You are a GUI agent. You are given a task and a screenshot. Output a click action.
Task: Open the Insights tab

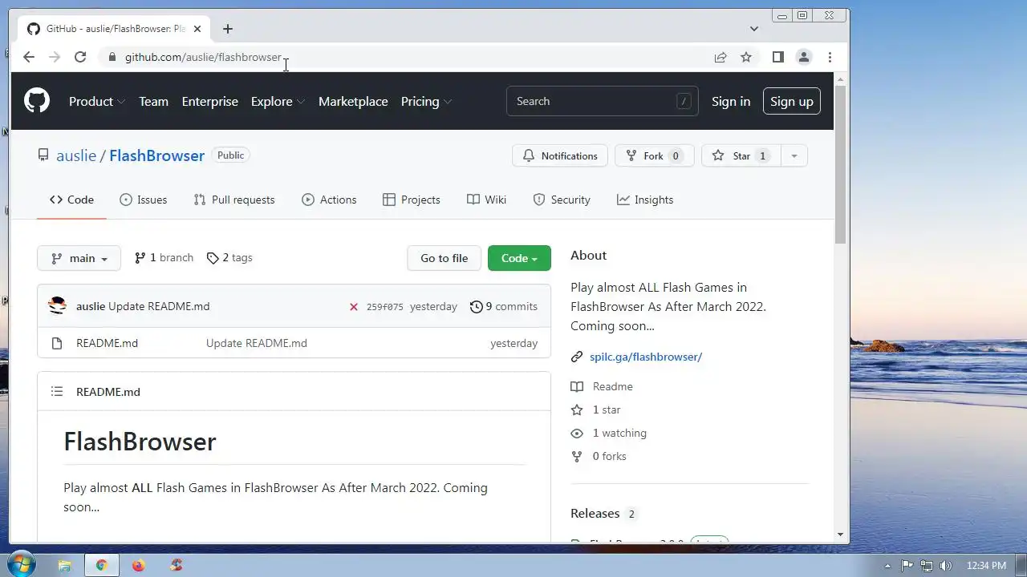coord(645,200)
